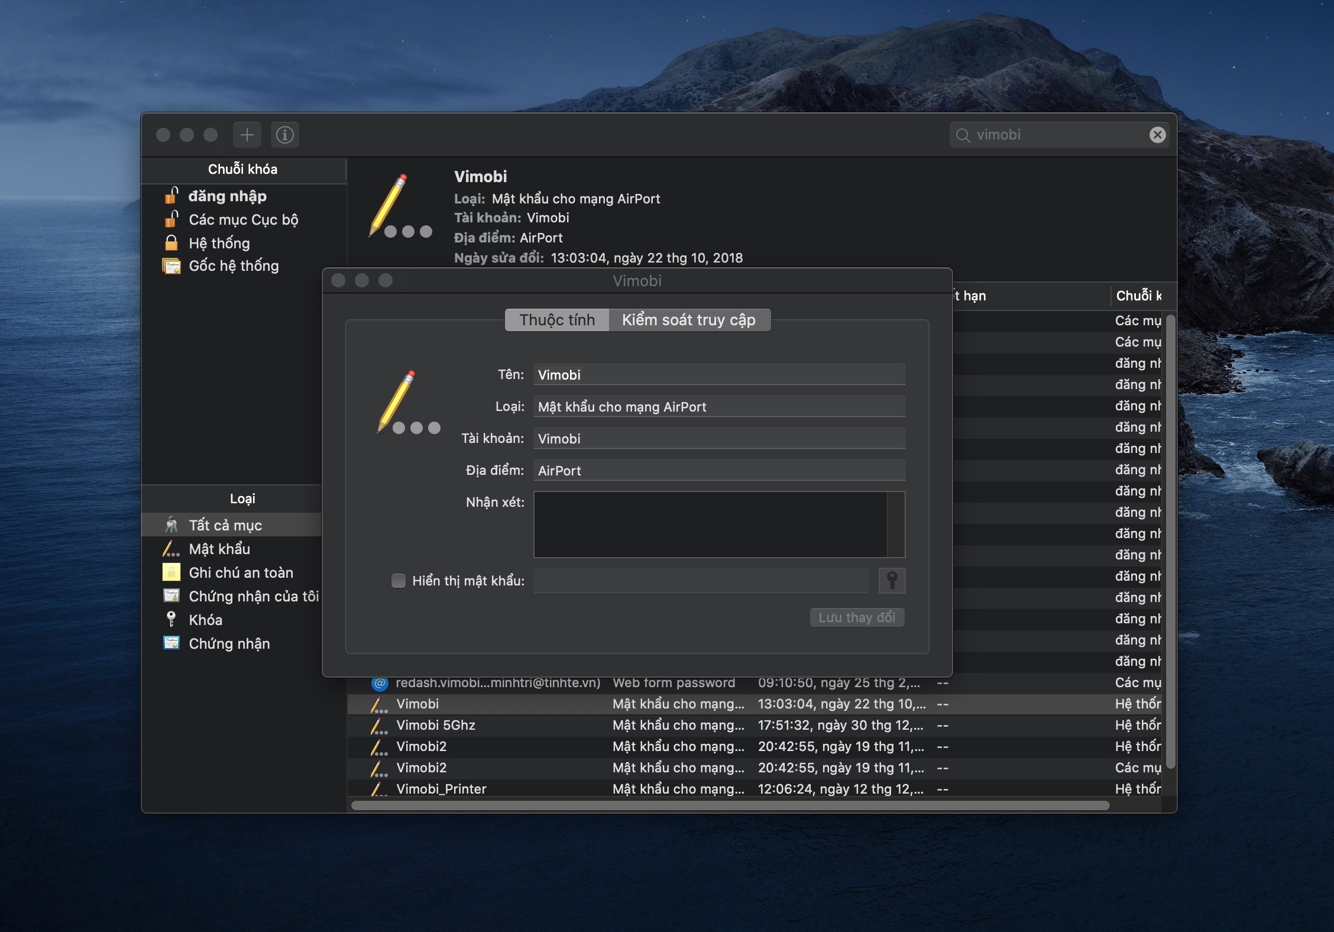
Task: Click the modification date 13:03:04, ngày 22 thg 10, 2018
Action: pos(647,258)
